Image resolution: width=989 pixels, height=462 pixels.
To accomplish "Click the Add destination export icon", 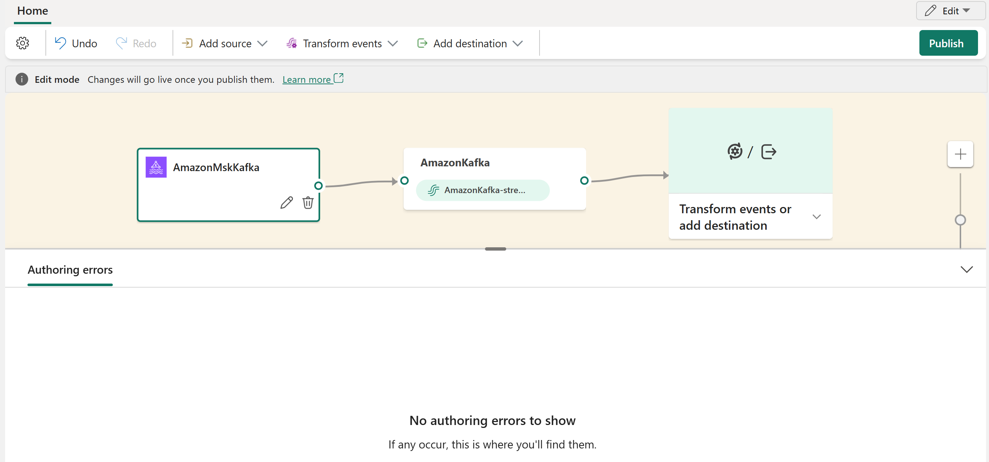I will point(422,43).
